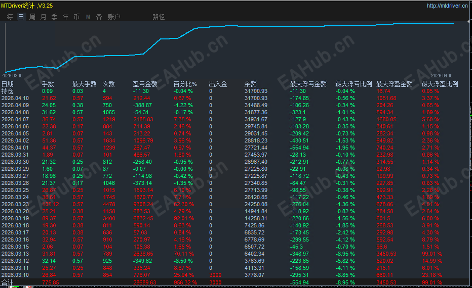Click balance value 3778.07
Viewport: 472px width, 288px height.
[x=254, y=275]
